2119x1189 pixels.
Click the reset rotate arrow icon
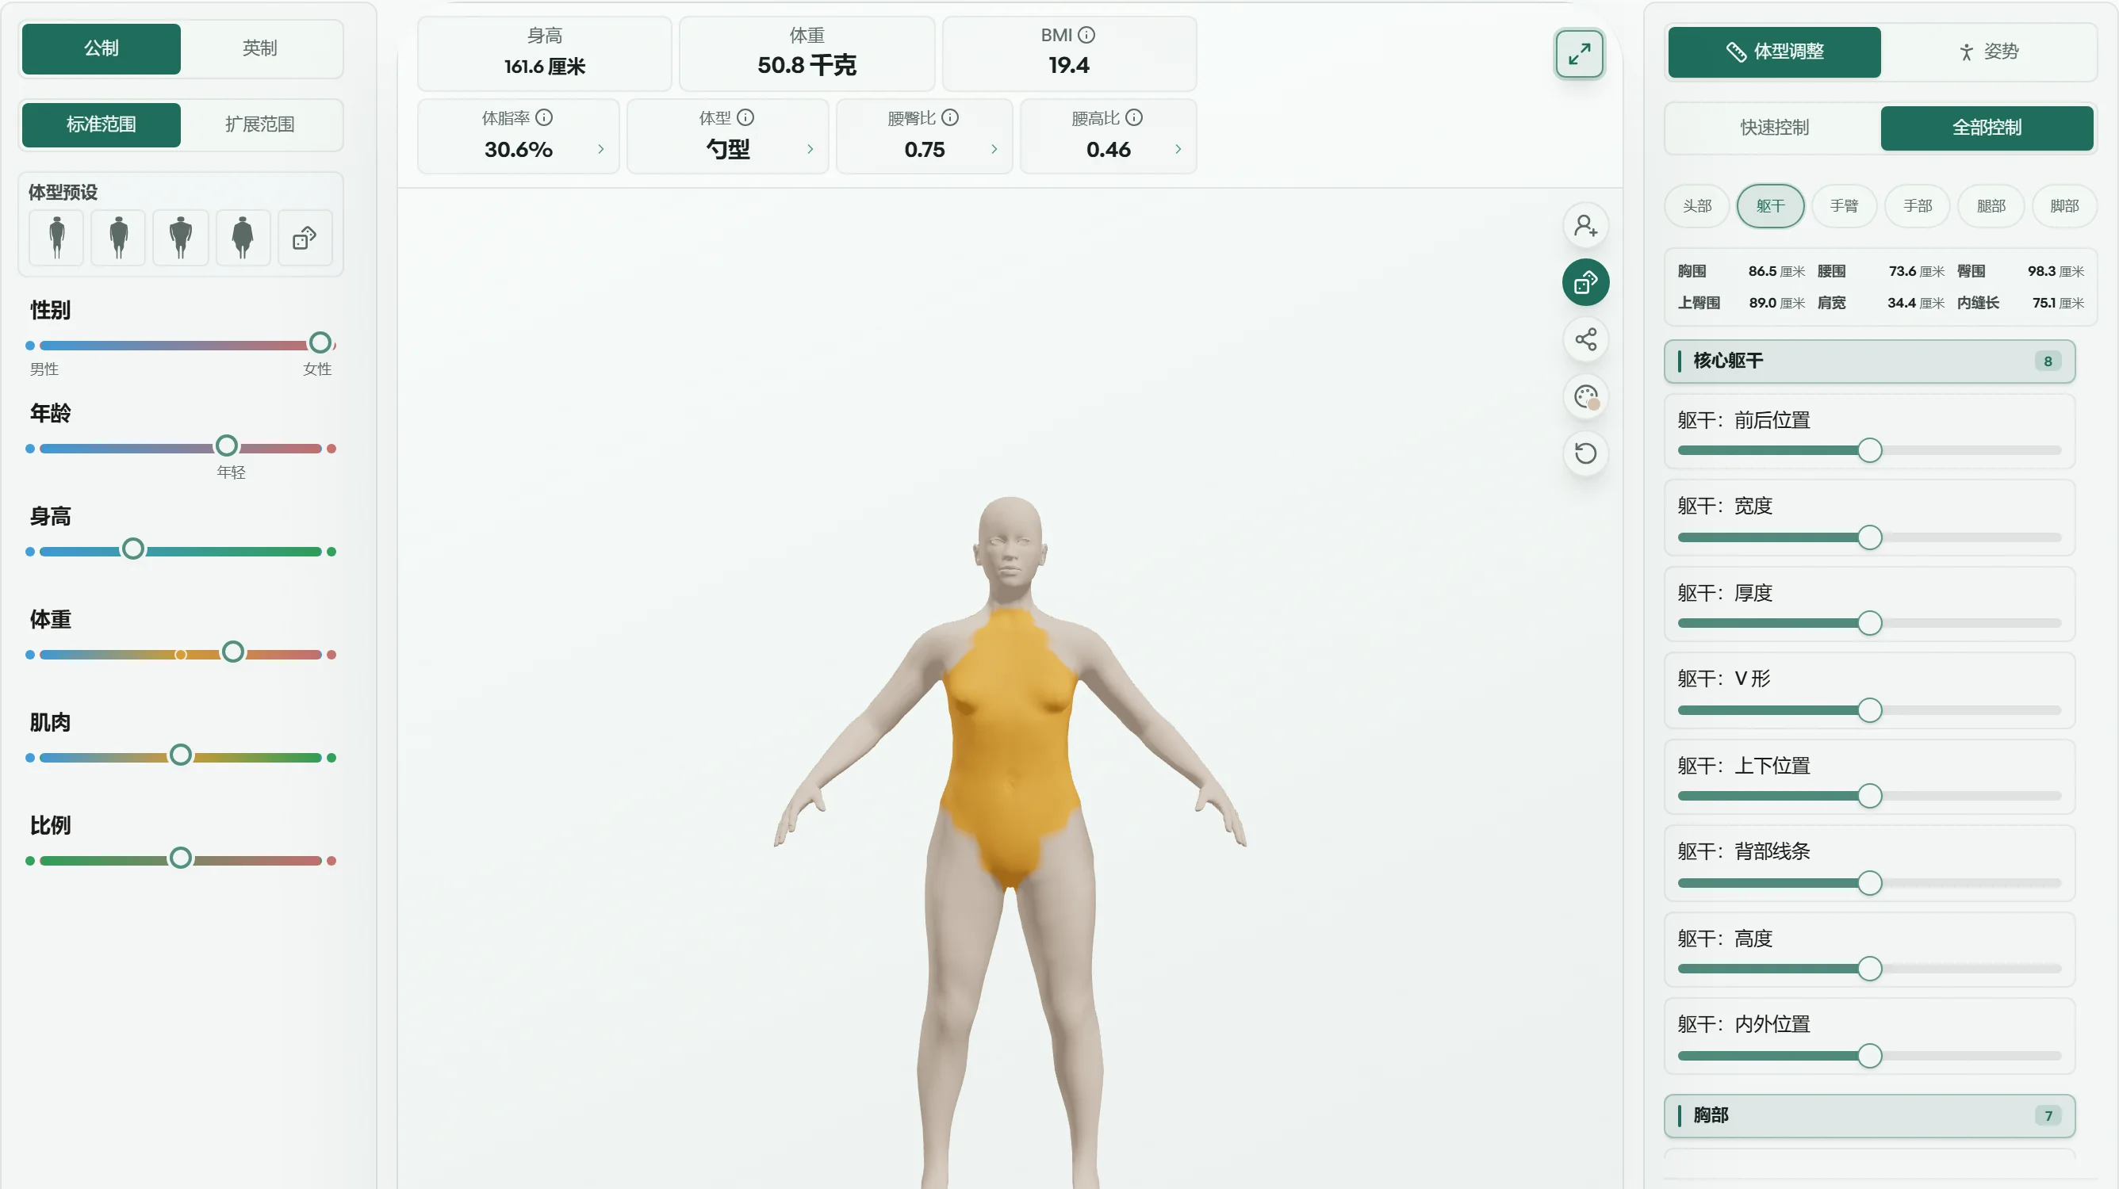click(1585, 453)
